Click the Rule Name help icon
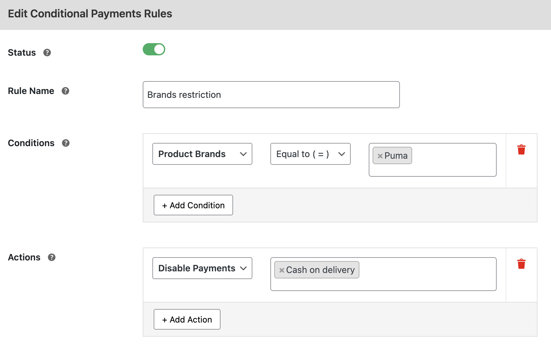Image resolution: width=551 pixels, height=347 pixels. pyautogui.click(x=65, y=91)
